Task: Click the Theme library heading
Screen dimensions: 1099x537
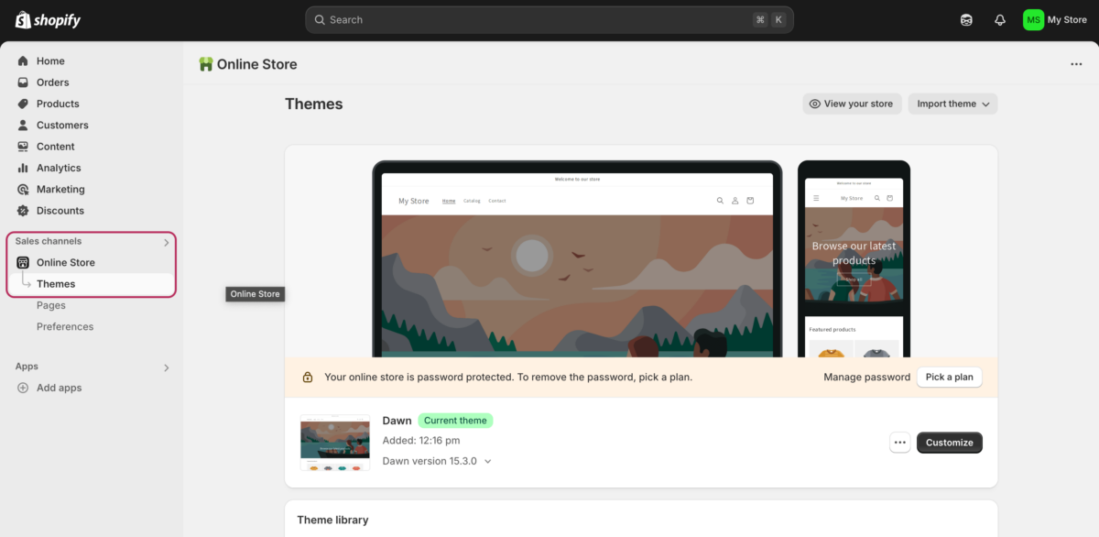Action: click(332, 520)
